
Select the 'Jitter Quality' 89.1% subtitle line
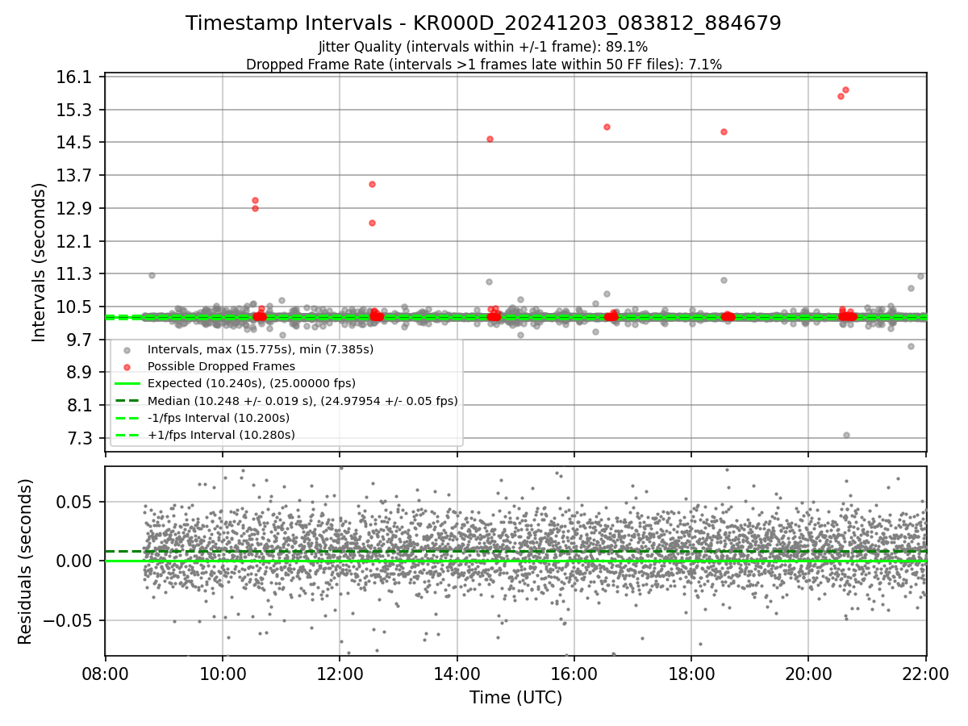click(x=483, y=48)
